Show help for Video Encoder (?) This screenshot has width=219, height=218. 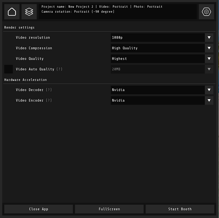tap(49, 100)
